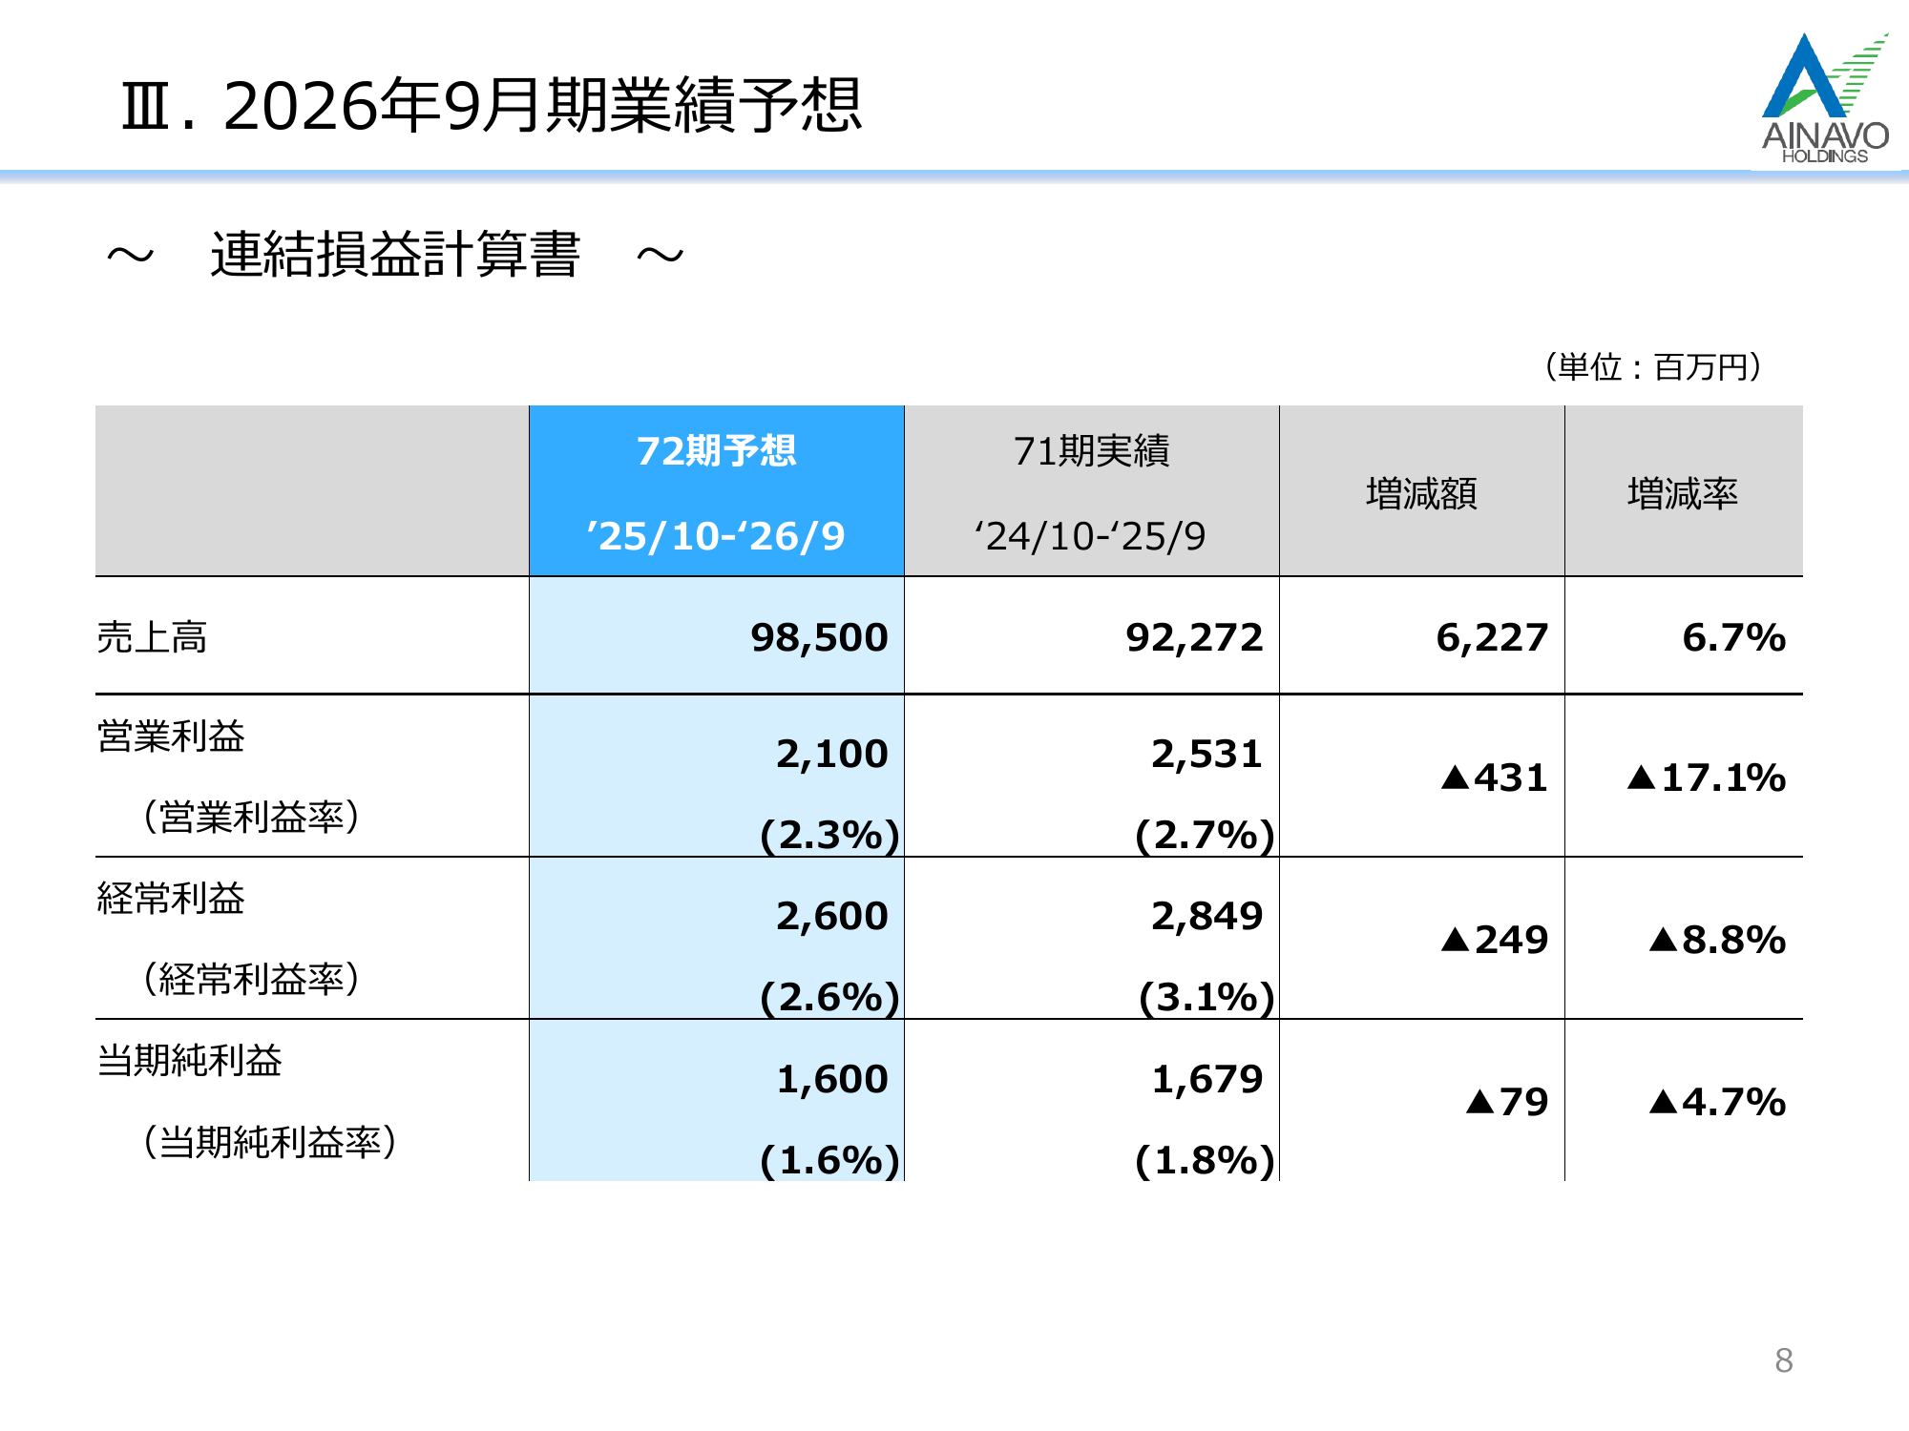The height and width of the screenshot is (1431, 1909).
Task: Click the 当期純利益 row label
Action: [x=190, y=1060]
